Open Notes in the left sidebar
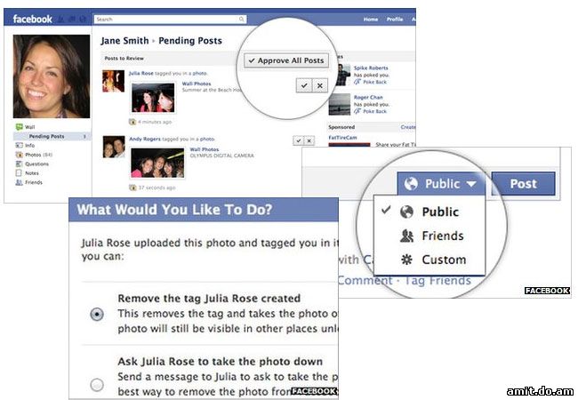The height and width of the screenshot is (400, 578). click(x=32, y=173)
